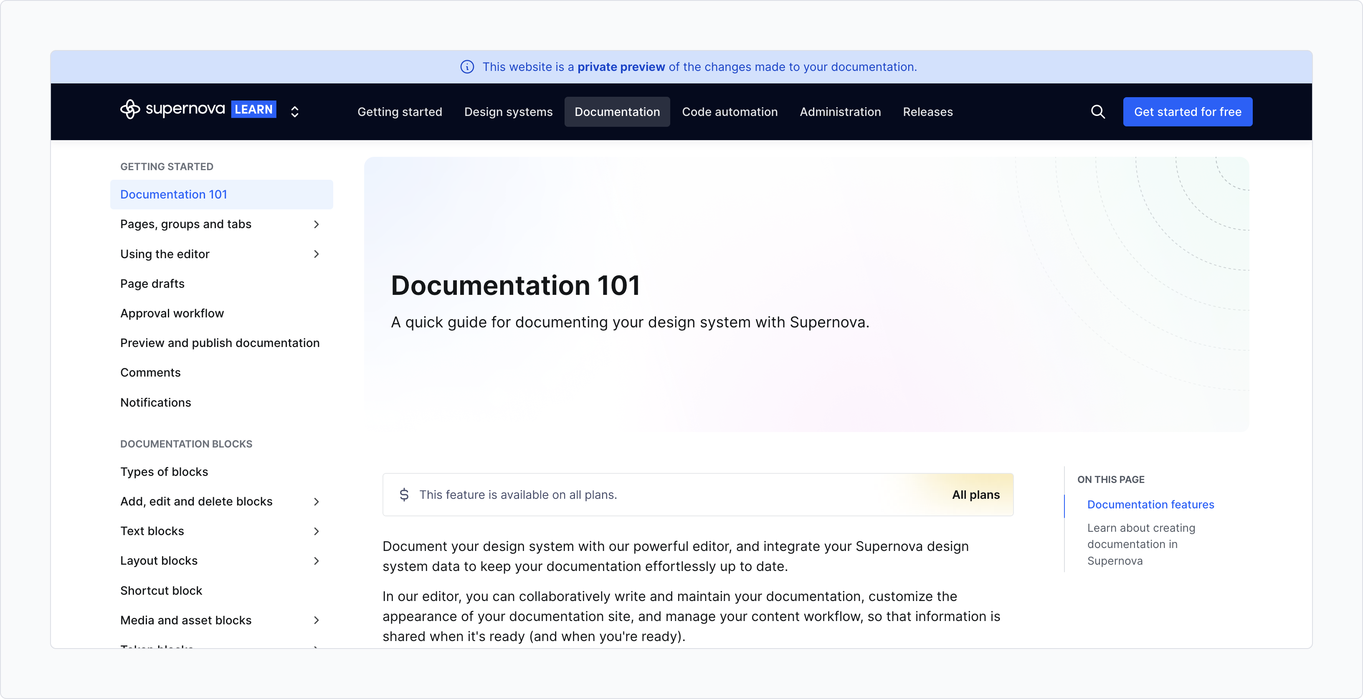Click the dollar icon in the plans notice

[404, 495]
